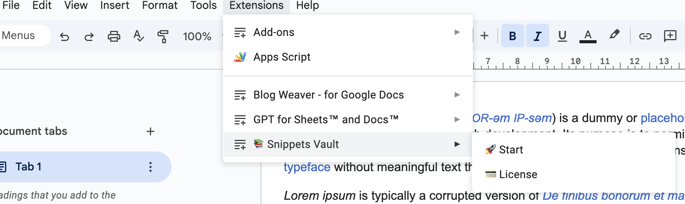Image resolution: width=685 pixels, height=204 pixels.
Task: Toggle Bold formatting off
Action: click(512, 36)
